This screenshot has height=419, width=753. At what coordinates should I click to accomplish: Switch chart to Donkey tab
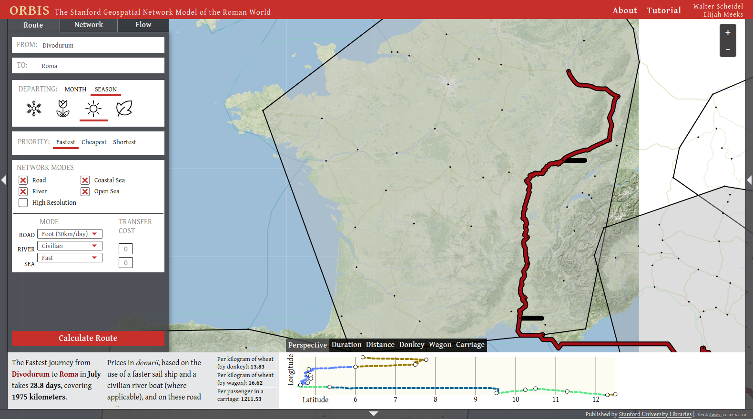click(412, 345)
